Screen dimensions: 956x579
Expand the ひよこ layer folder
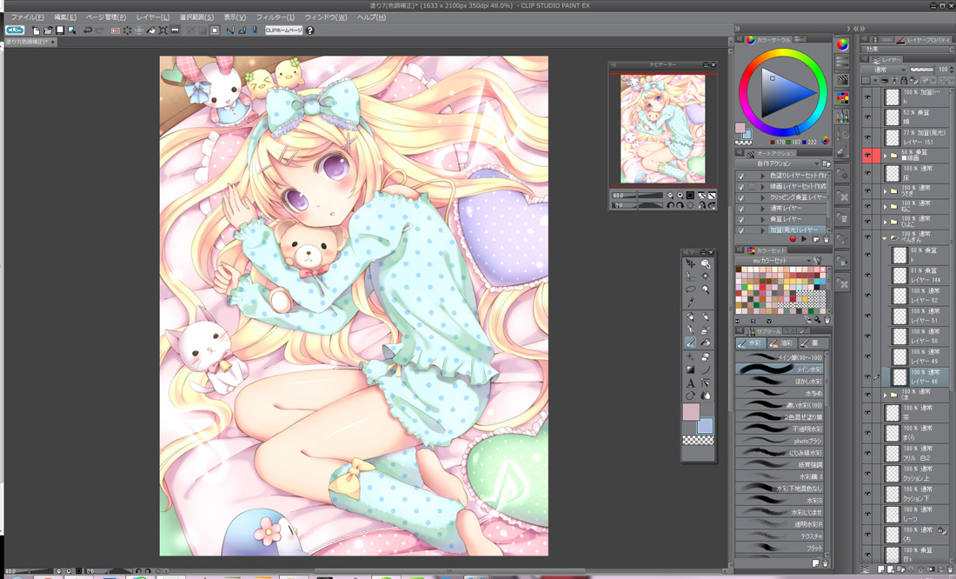pyautogui.click(x=886, y=222)
